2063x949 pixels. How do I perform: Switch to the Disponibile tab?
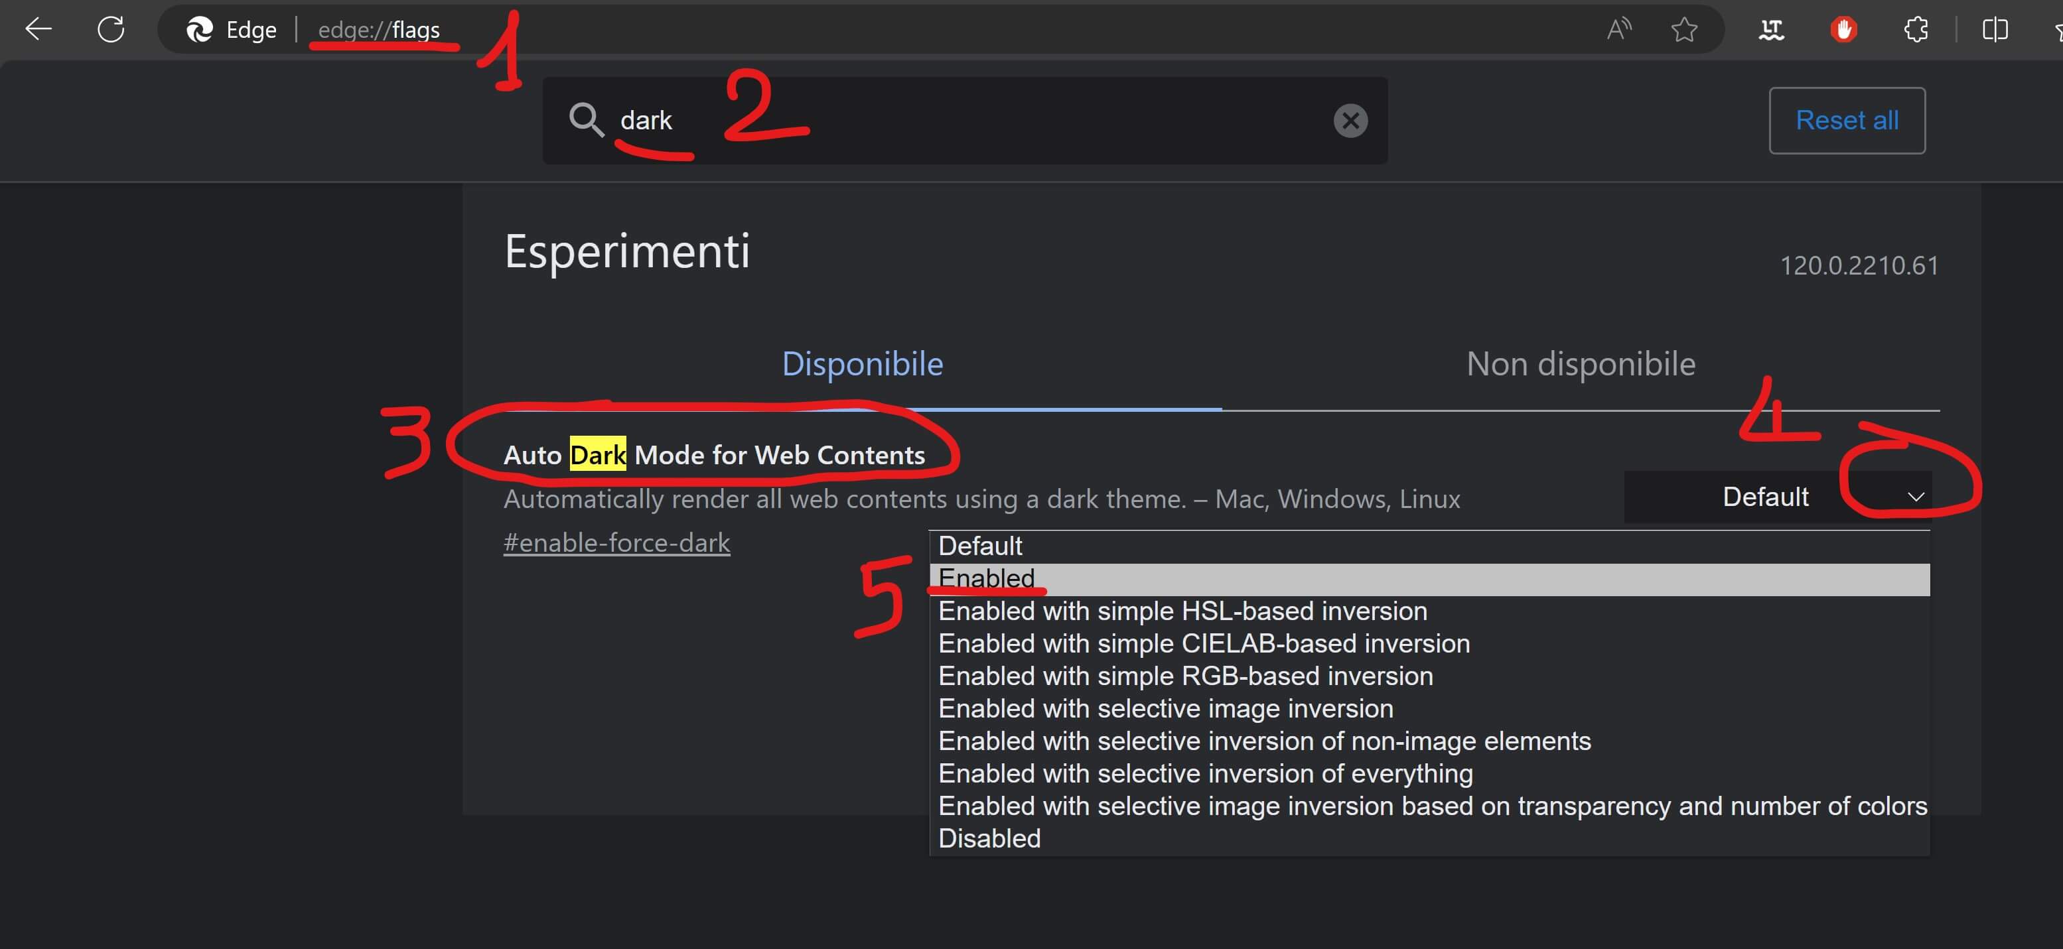coord(862,364)
